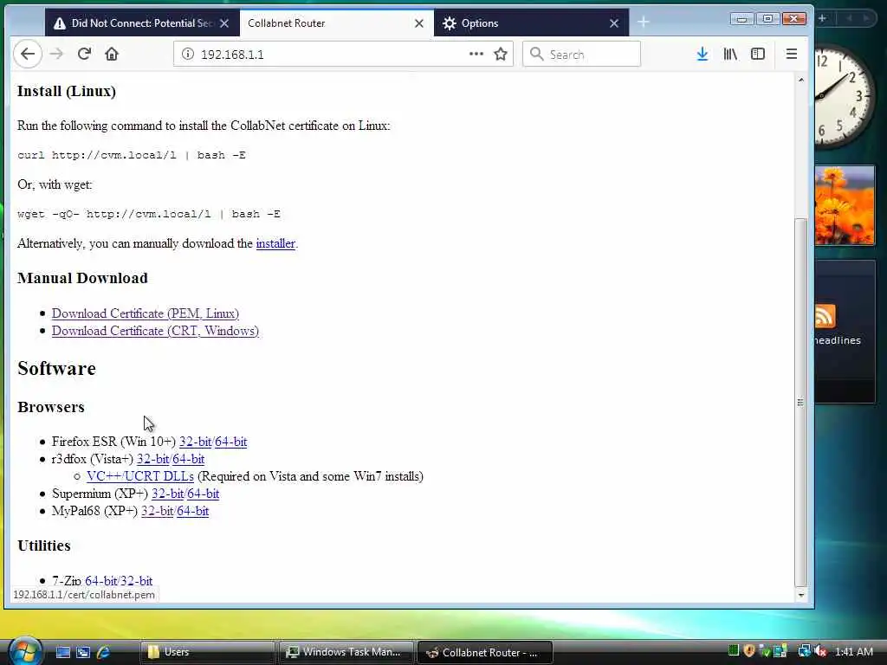Select Collabnet Router taskbar button

point(485,652)
